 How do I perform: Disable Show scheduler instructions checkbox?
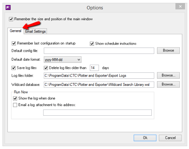[92, 44]
